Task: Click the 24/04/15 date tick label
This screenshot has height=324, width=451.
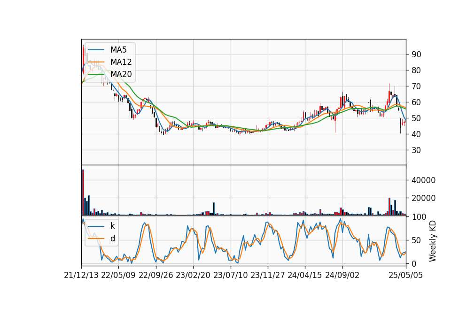Action: pos(305,275)
